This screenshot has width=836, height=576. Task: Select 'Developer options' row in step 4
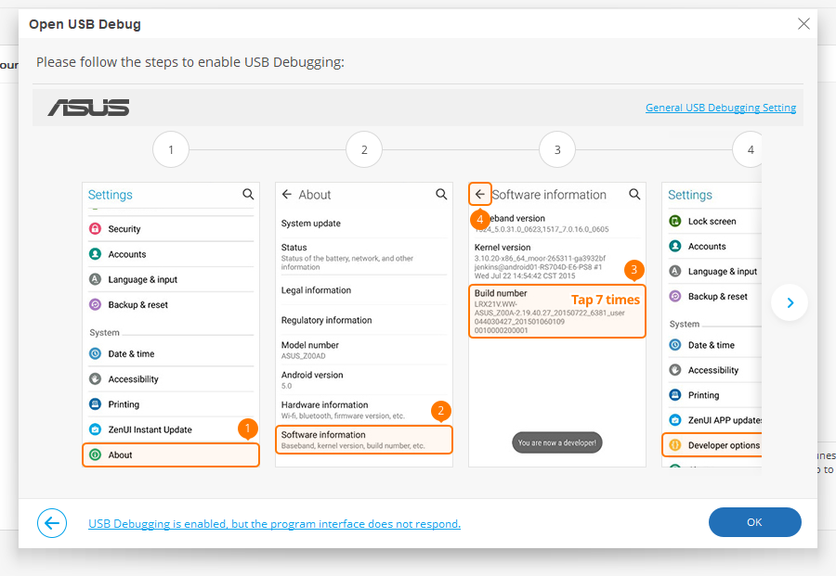(x=712, y=445)
